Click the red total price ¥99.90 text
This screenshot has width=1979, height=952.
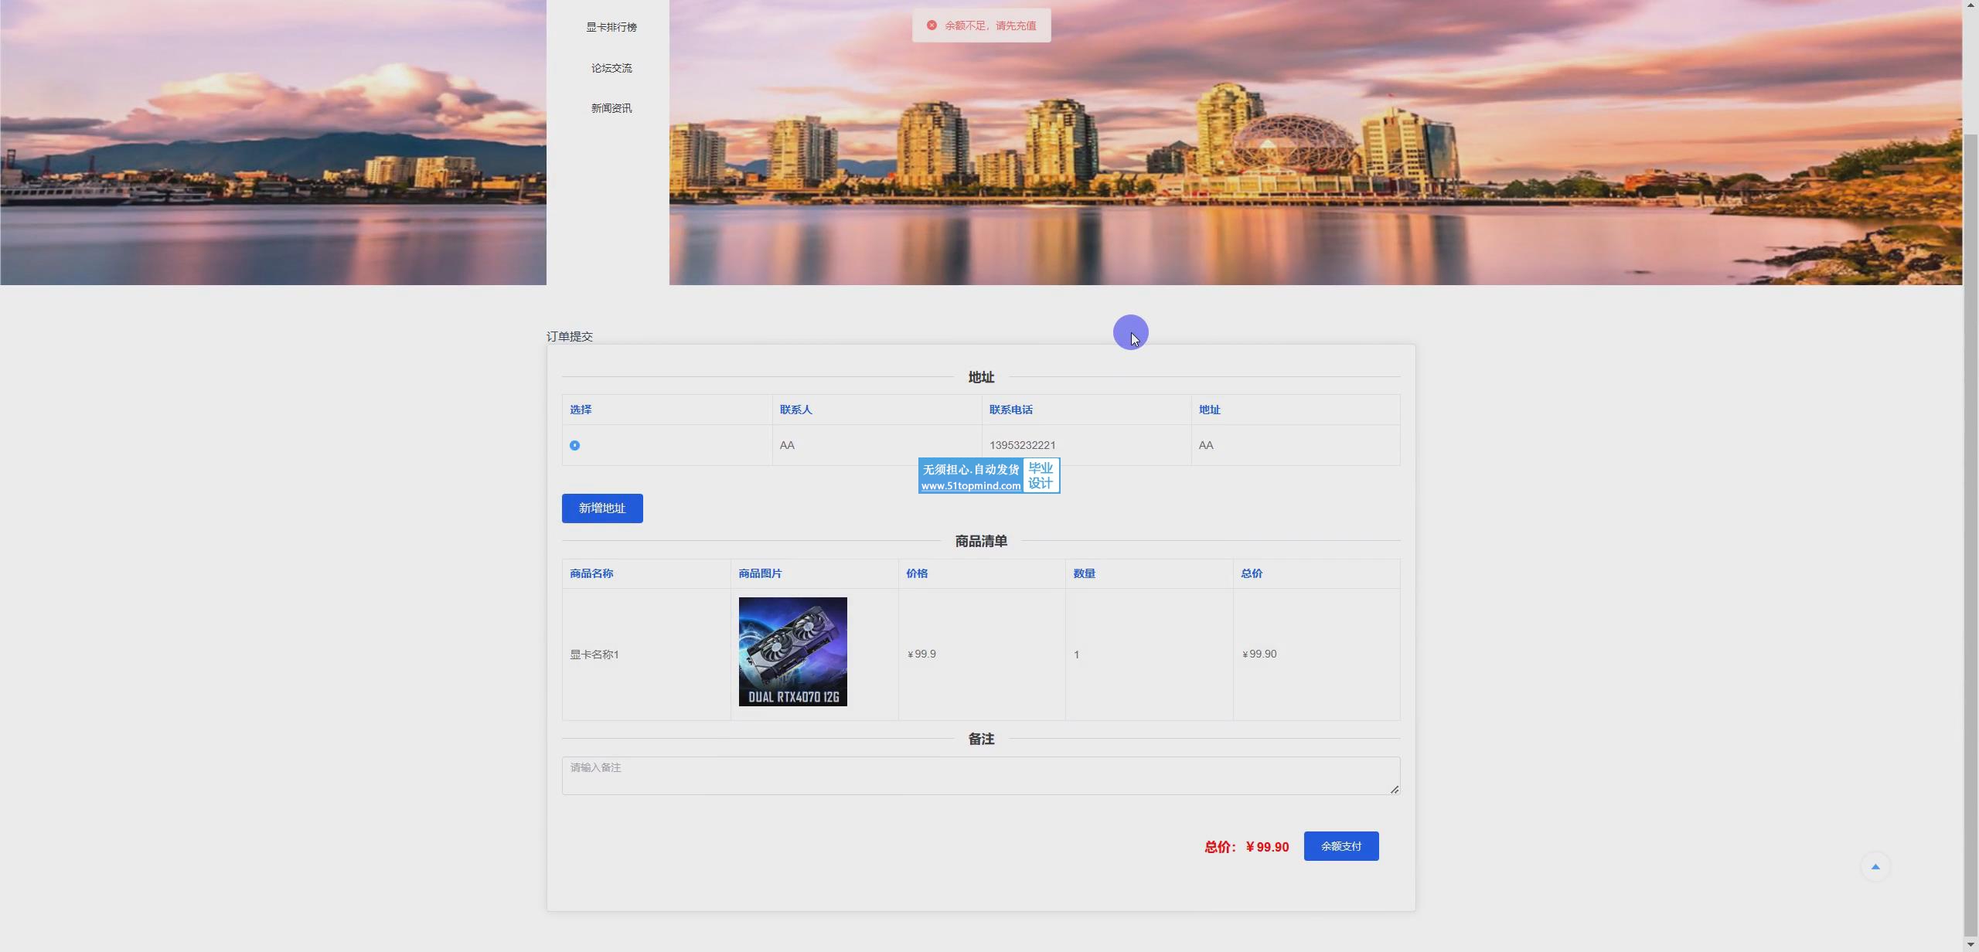1266,847
